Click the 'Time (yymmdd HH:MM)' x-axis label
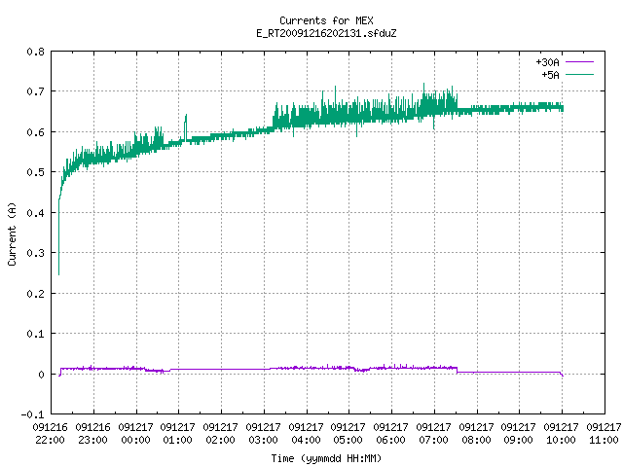The width and height of the screenshot is (623, 467). 326,458
